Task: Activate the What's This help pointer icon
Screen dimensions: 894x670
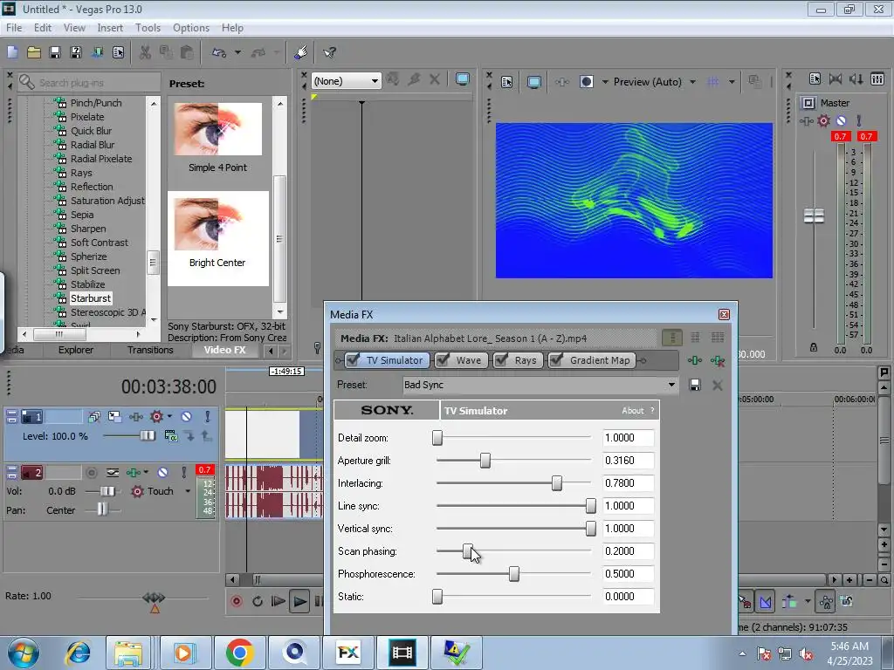Action: (329, 52)
